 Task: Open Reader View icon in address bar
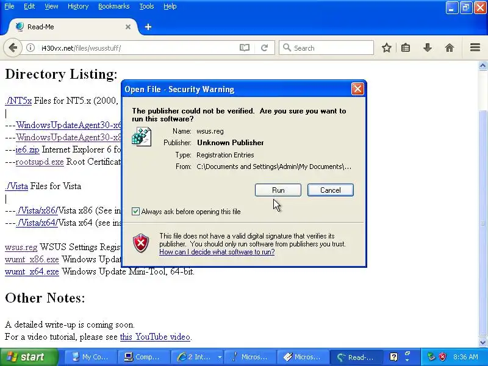pyautogui.click(x=245, y=48)
